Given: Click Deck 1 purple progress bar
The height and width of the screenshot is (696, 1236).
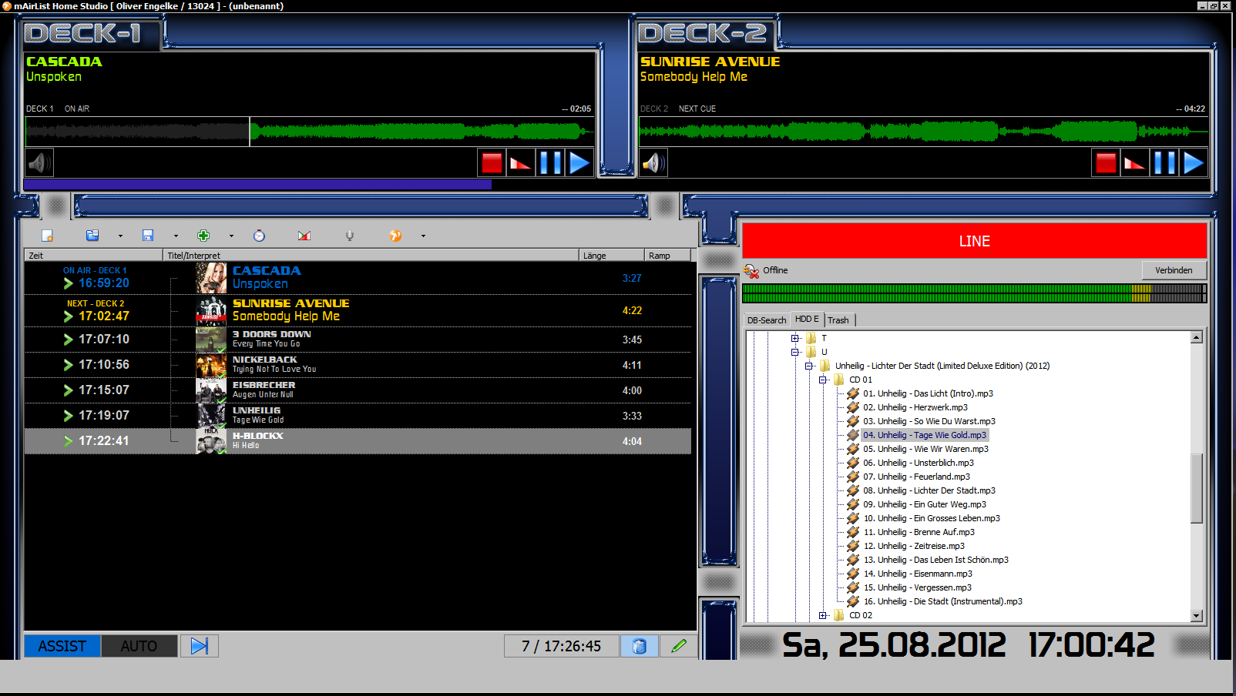Looking at the screenshot, I should point(257,185).
